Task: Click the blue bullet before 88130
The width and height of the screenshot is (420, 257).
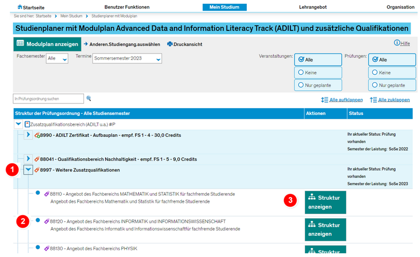Action: tap(38, 247)
